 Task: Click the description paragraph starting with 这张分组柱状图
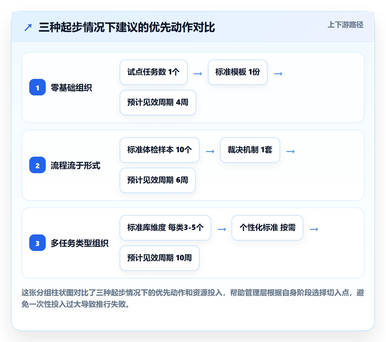pos(193,298)
